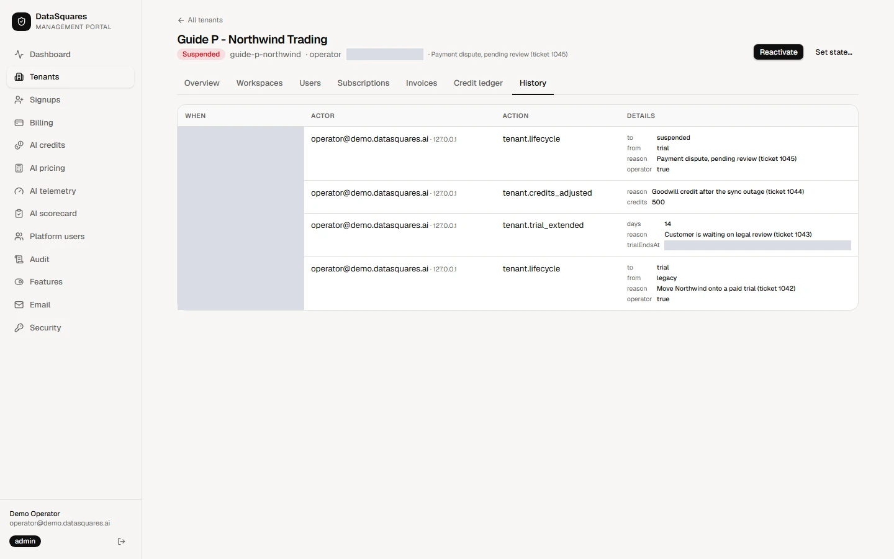The image size is (894, 559).
Task: Go to the Invoices tab
Action: 422,83
